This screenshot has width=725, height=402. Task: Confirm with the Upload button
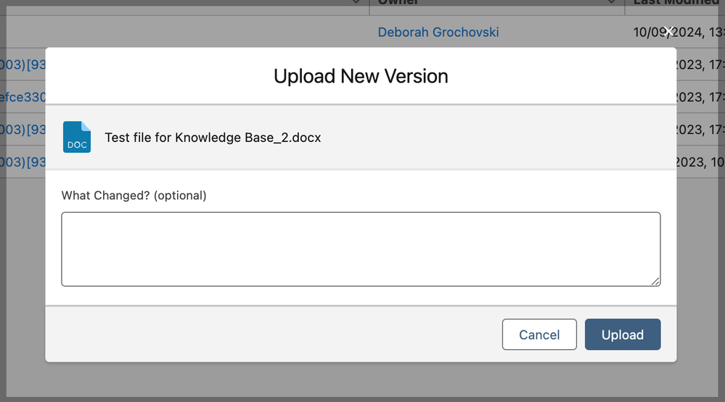click(x=623, y=335)
